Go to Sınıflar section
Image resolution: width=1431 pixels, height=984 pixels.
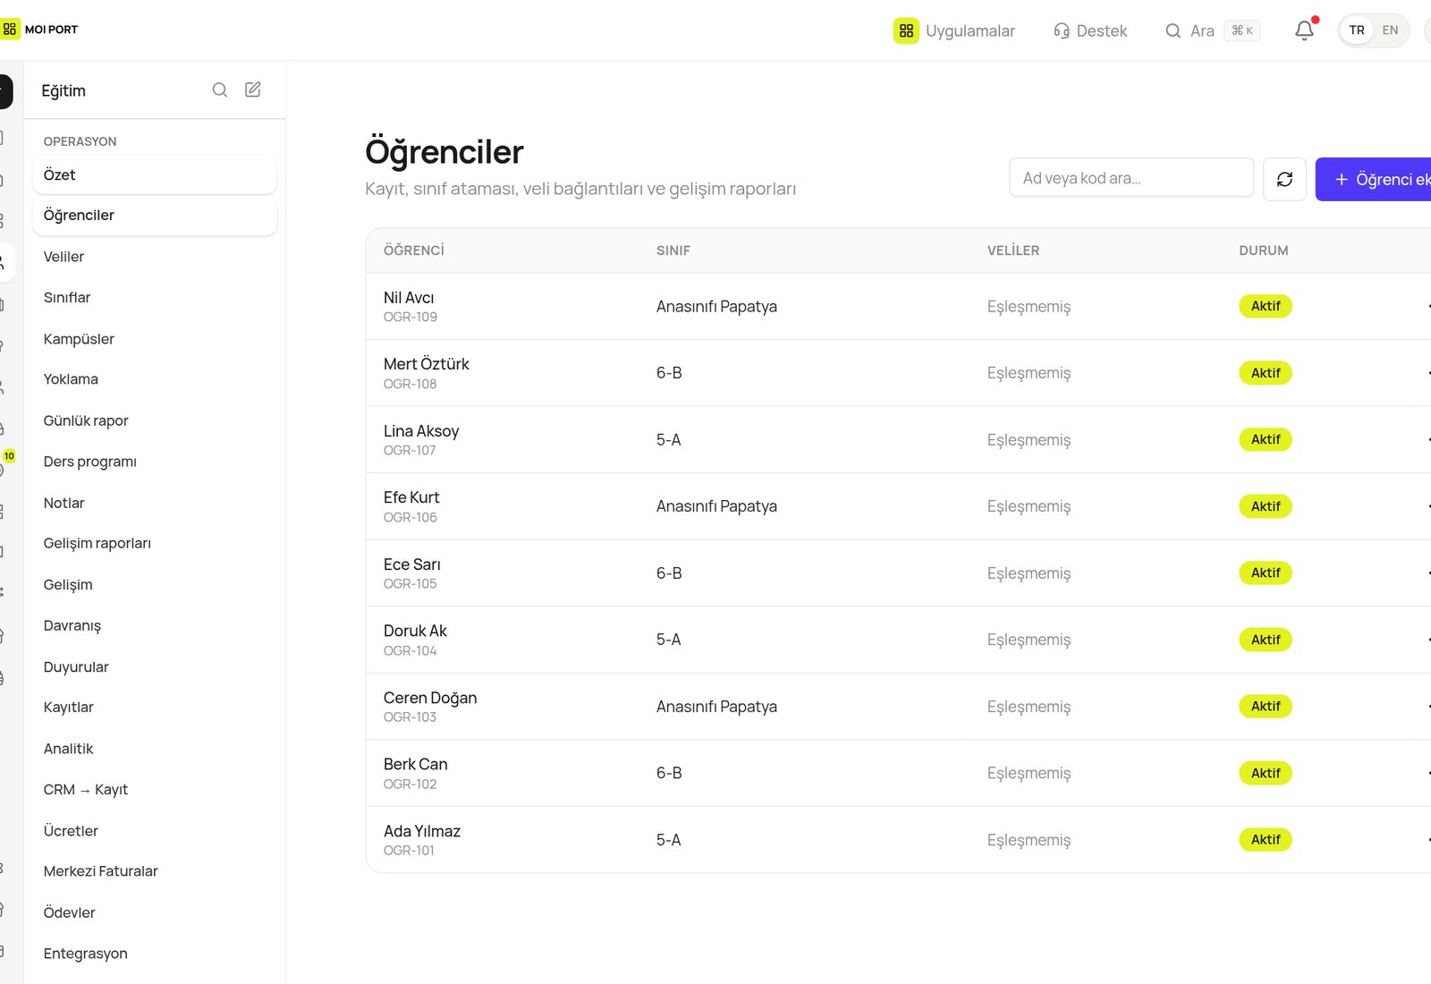[155, 298]
